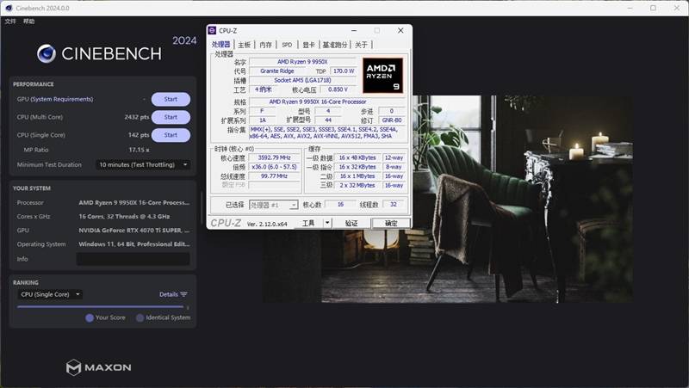This screenshot has width=689, height=388.
Task: Click the 17.15 x MP Ratio value
Action: (139, 150)
